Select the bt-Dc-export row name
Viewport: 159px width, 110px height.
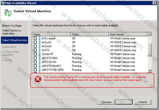[49, 38]
